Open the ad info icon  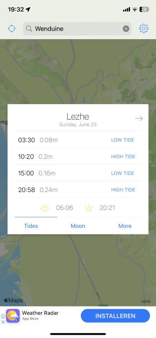[x=3, y=316]
